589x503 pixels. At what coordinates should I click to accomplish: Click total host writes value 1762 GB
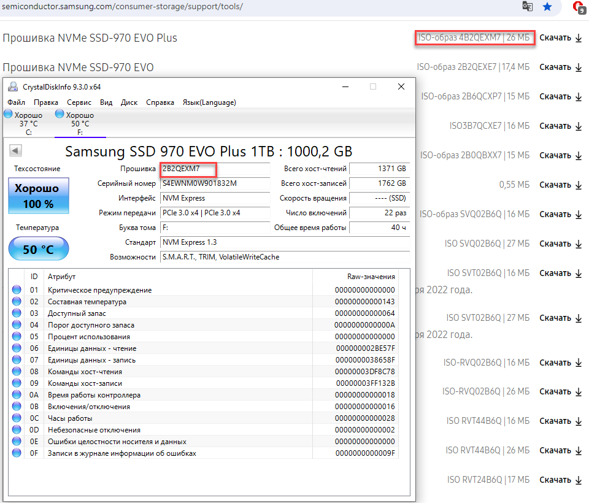tap(379, 183)
